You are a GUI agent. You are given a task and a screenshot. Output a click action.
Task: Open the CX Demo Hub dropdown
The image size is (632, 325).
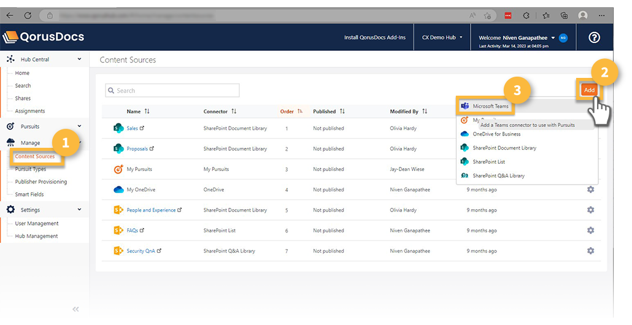coord(442,37)
